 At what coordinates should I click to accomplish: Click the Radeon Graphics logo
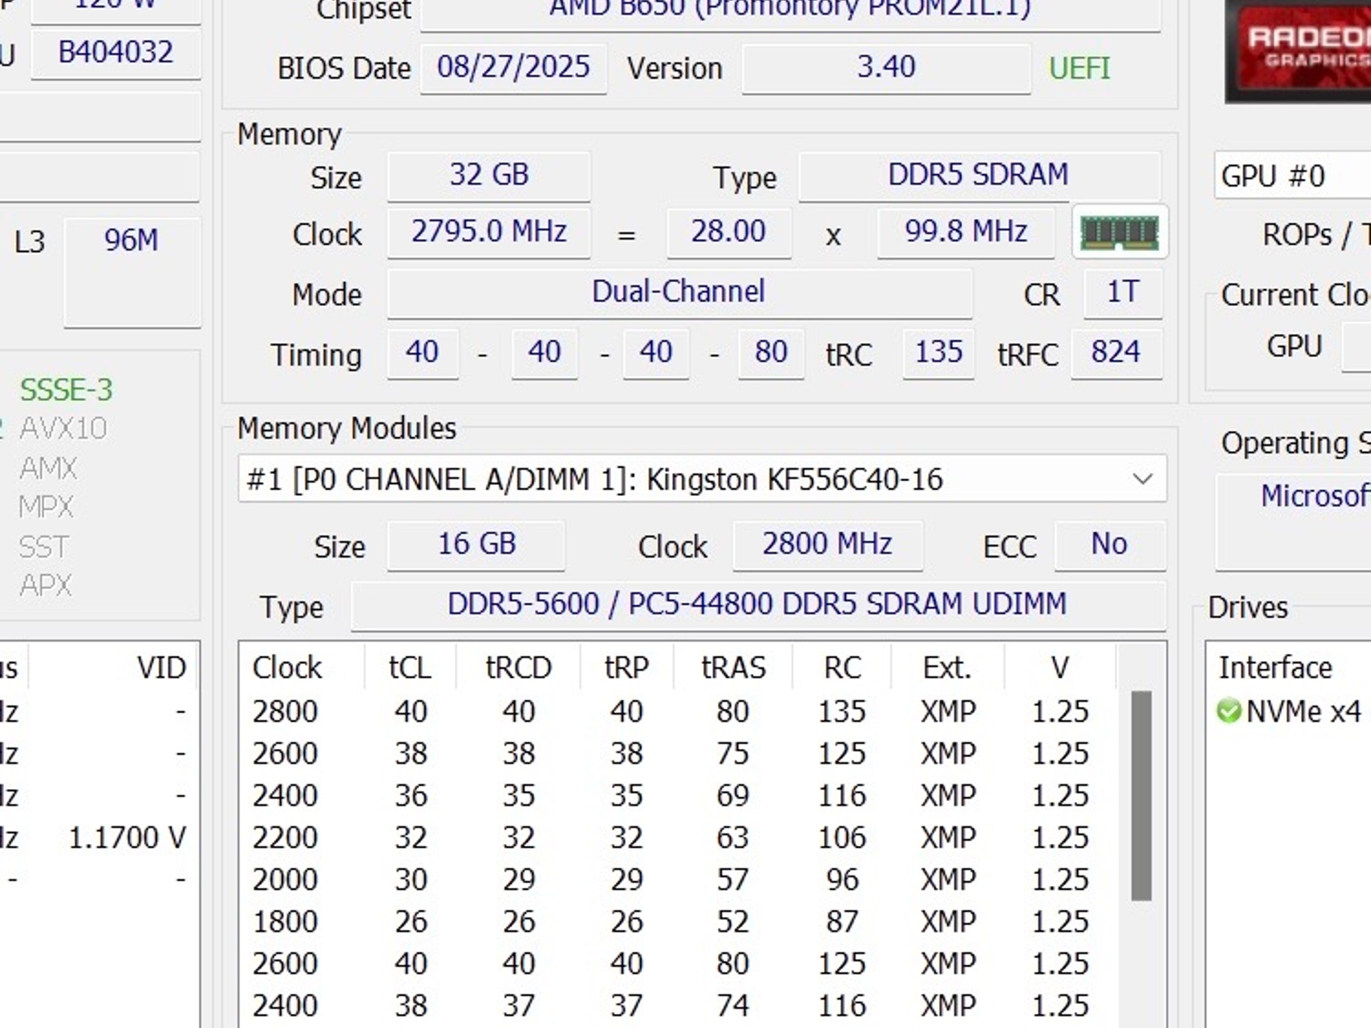[x=1298, y=50]
